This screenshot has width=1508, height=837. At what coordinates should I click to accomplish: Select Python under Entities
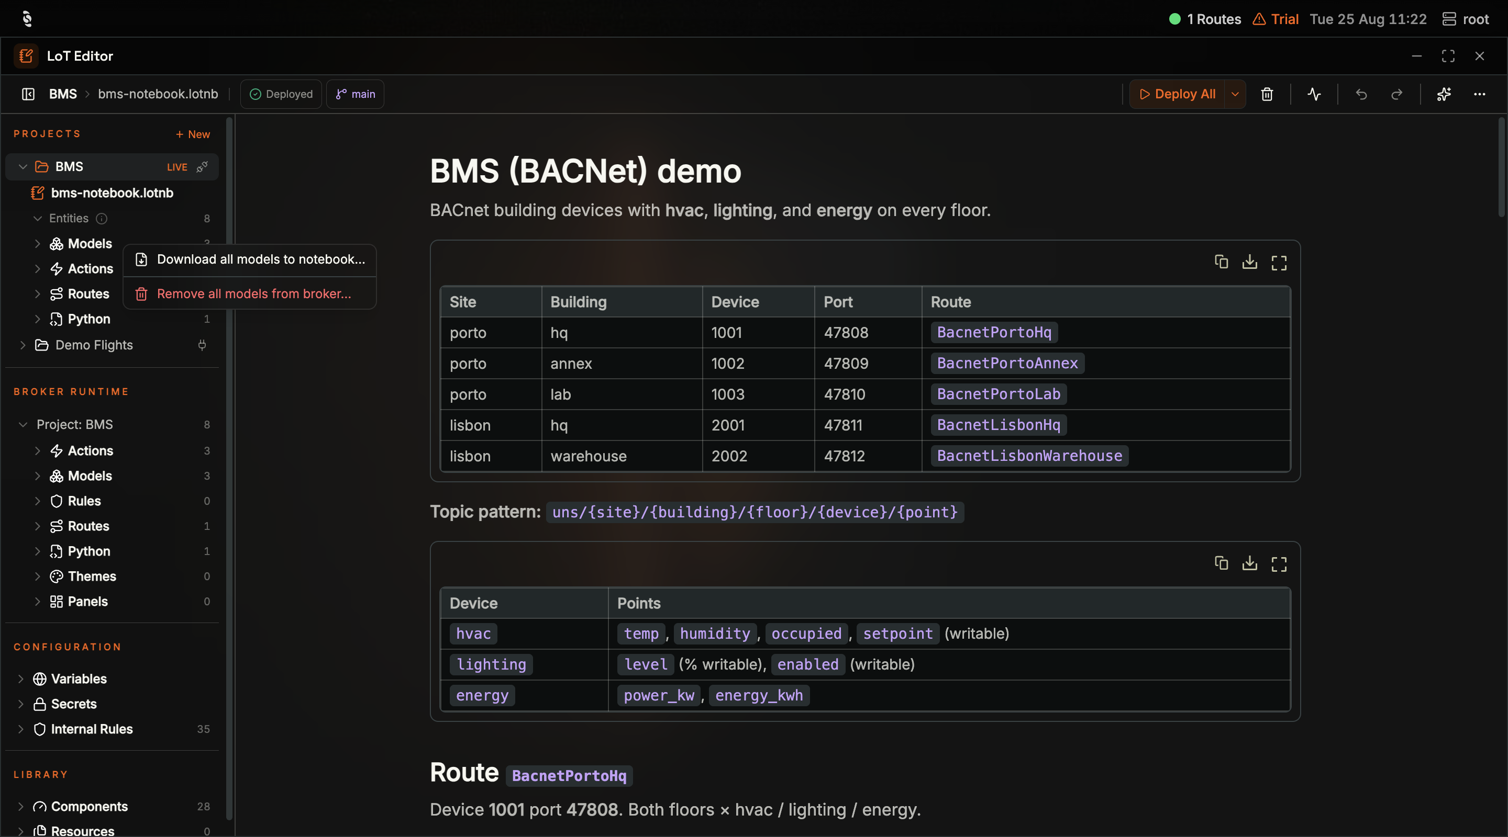click(x=89, y=319)
